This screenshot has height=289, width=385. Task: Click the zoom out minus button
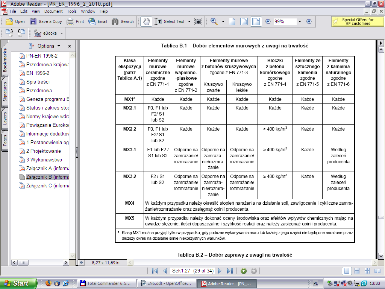click(268, 21)
